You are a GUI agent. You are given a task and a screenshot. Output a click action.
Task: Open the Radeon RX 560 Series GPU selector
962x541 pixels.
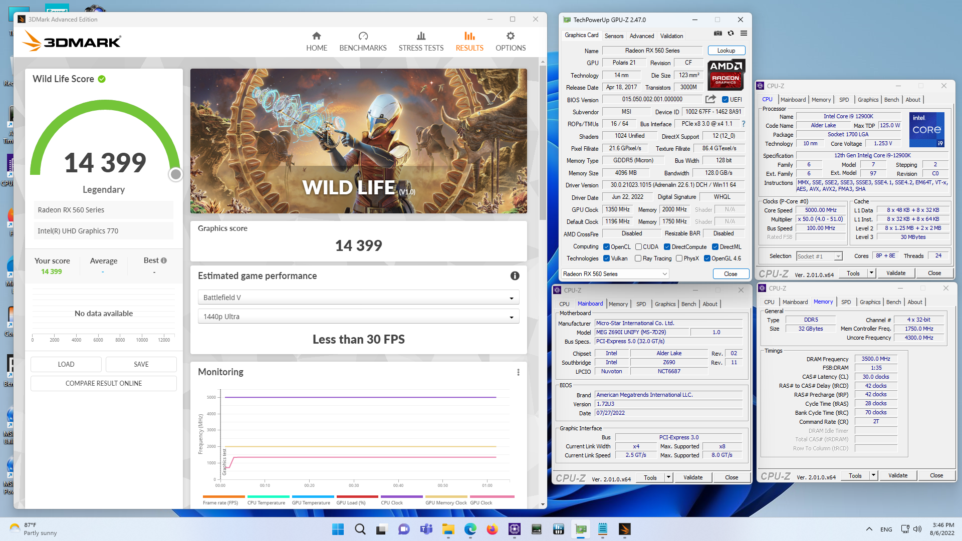(615, 274)
